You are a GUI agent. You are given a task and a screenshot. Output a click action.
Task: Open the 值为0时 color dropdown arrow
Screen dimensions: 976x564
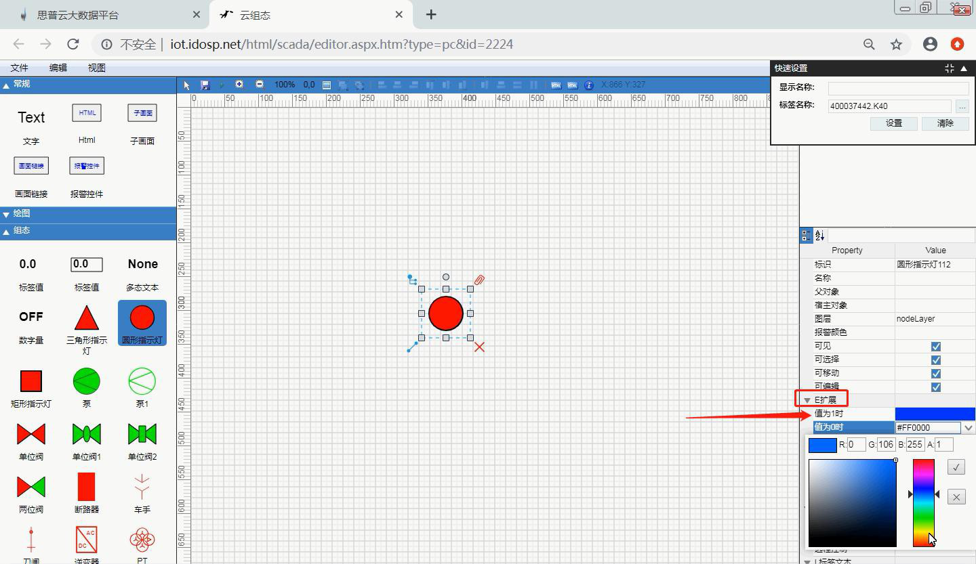(968, 427)
